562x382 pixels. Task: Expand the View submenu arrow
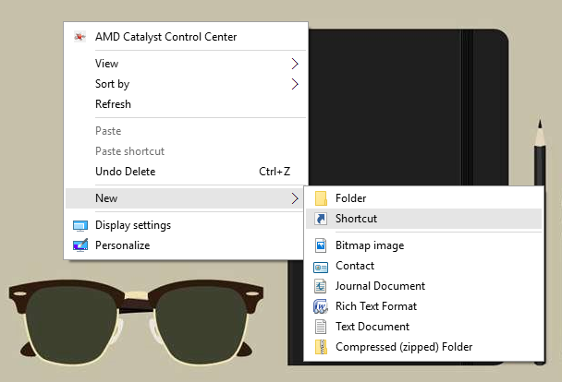click(295, 64)
